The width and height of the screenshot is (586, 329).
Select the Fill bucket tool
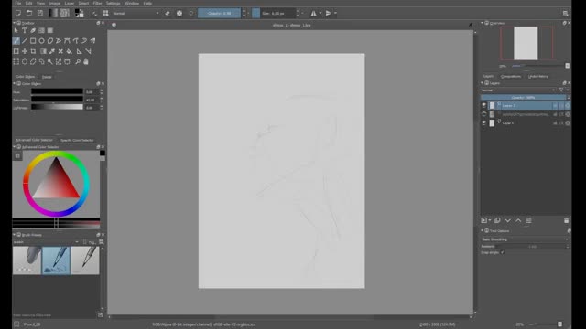pos(70,51)
